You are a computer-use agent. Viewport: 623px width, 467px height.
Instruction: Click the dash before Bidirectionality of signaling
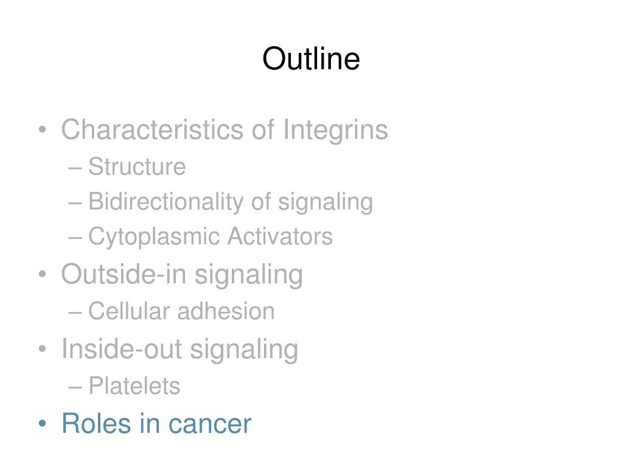pyautogui.click(x=75, y=203)
